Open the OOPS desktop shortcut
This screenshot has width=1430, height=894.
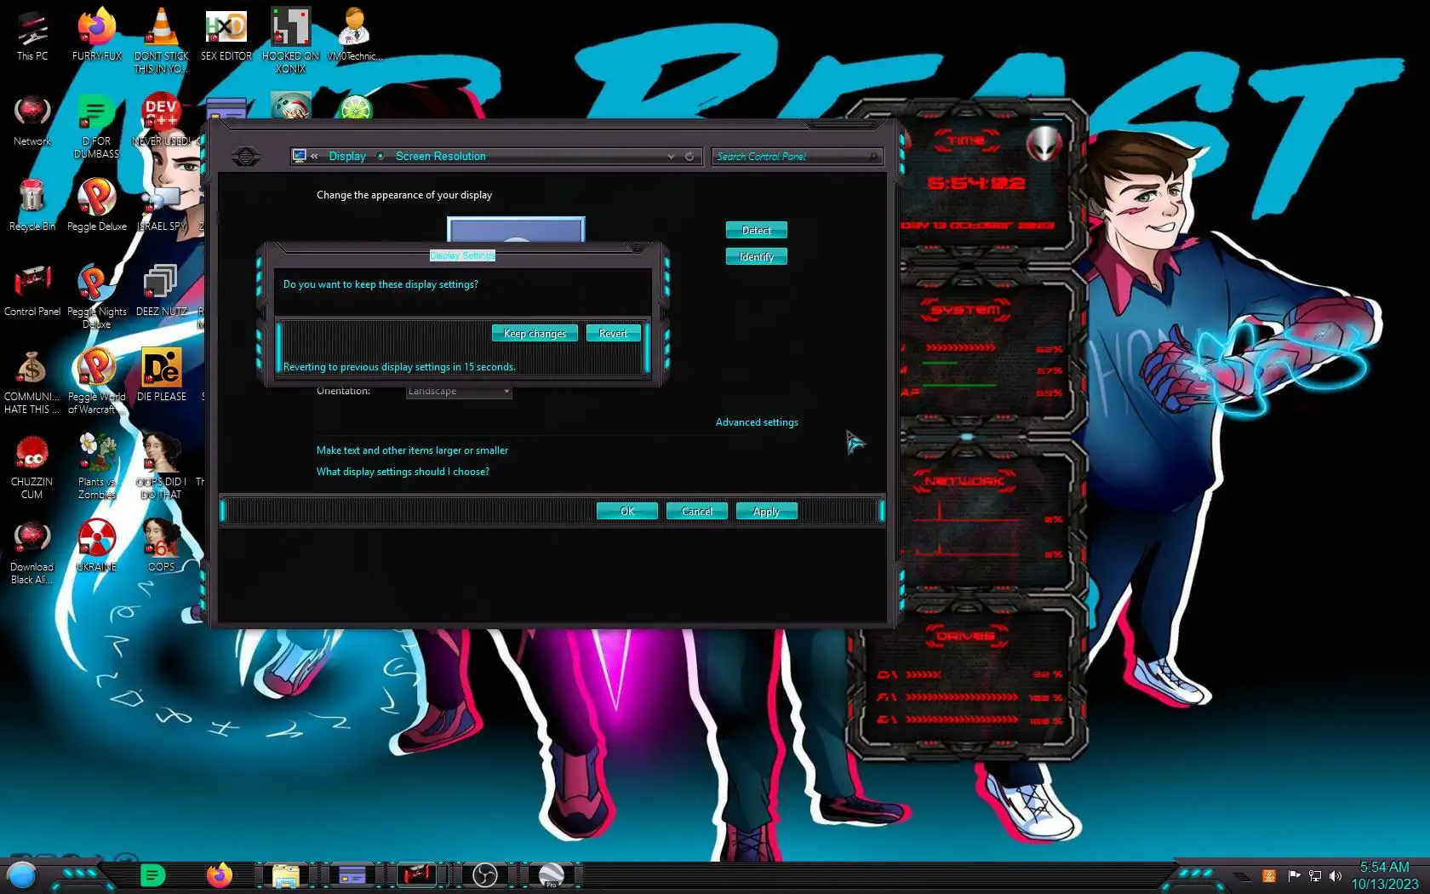pos(162,545)
